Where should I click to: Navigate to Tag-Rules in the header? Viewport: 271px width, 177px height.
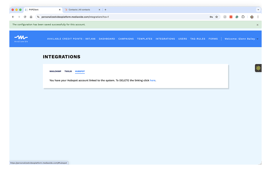click(x=197, y=39)
